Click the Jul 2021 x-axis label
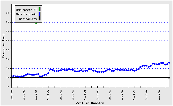The width and height of the screenshot is (173, 106). point(73,95)
